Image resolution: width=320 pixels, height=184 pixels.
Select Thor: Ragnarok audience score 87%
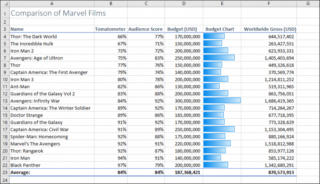[146, 151]
